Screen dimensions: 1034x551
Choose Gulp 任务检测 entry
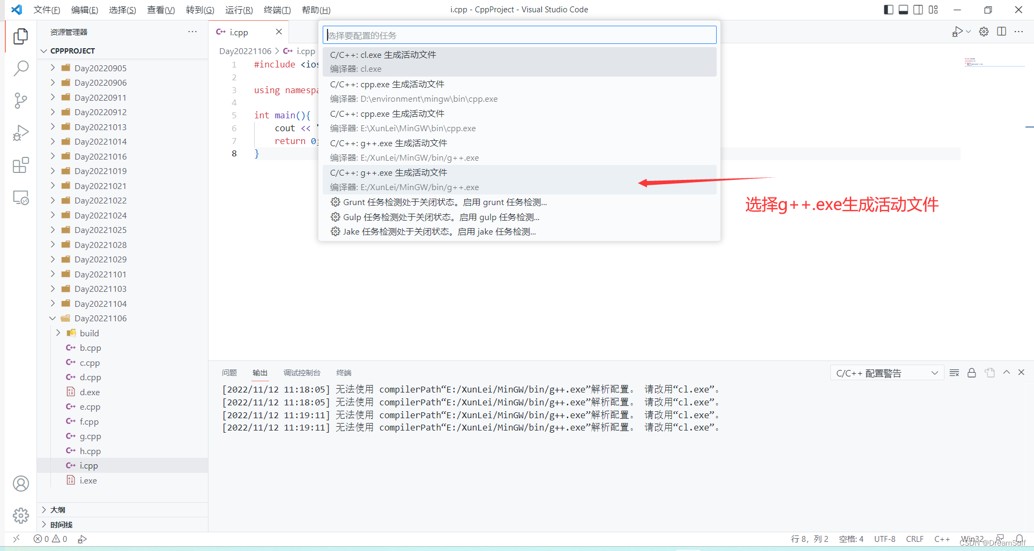[519, 217]
